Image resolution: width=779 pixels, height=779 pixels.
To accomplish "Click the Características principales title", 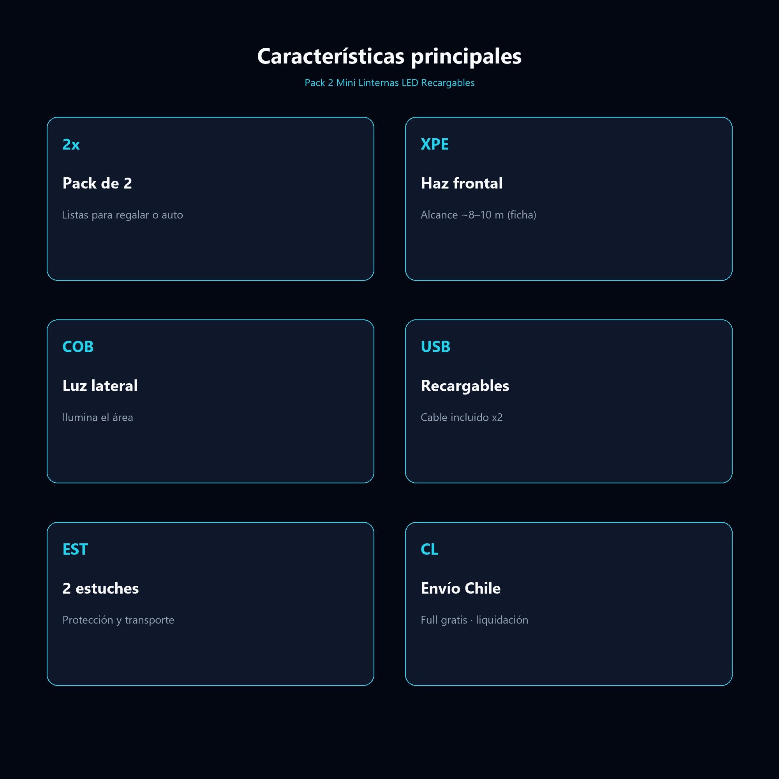I will tap(389, 56).
